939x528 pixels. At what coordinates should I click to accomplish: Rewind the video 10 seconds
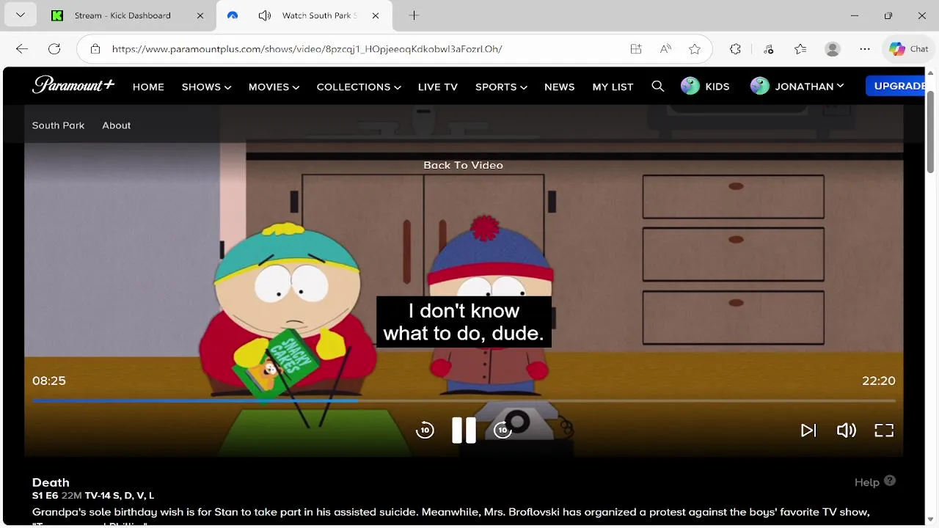(425, 430)
